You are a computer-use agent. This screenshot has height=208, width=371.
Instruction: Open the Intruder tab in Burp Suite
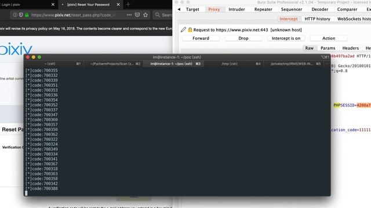pos(237,9)
